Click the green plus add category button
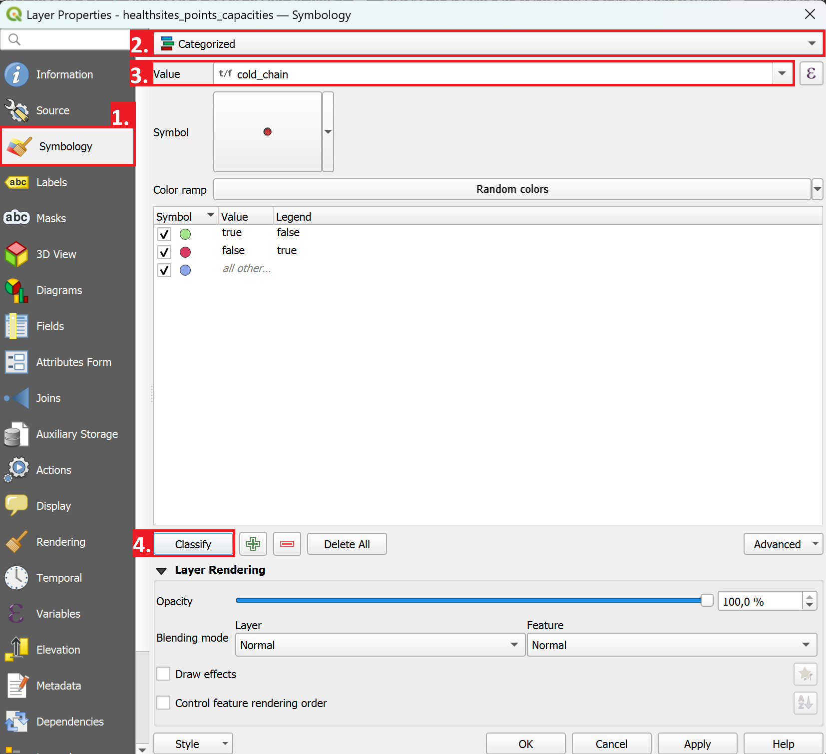The width and height of the screenshot is (826, 754). (253, 544)
